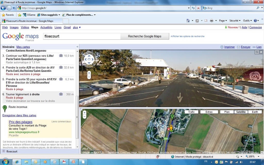Click the Imprimer link
The height and width of the screenshot is (165, 264).
coord(229,47)
